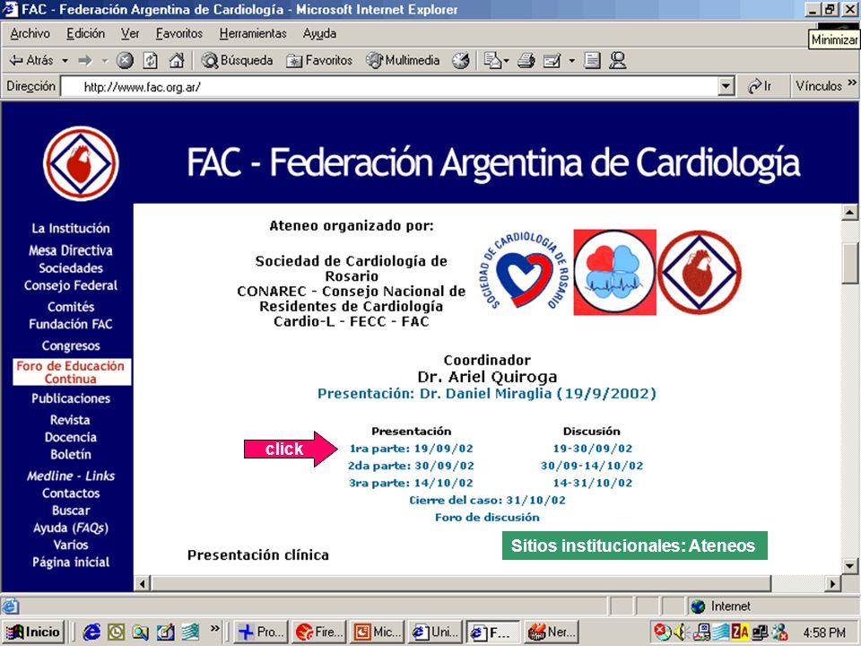861x646 pixels.
Task: Click the address field with fac.org.ar URL
Action: 390,86
